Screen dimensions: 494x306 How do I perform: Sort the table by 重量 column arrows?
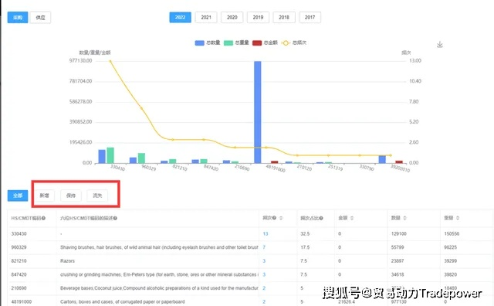click(x=458, y=218)
